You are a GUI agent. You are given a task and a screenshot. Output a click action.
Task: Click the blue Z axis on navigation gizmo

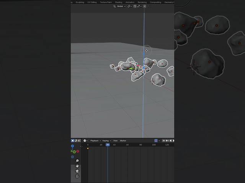pyautogui.click(x=72, y=146)
